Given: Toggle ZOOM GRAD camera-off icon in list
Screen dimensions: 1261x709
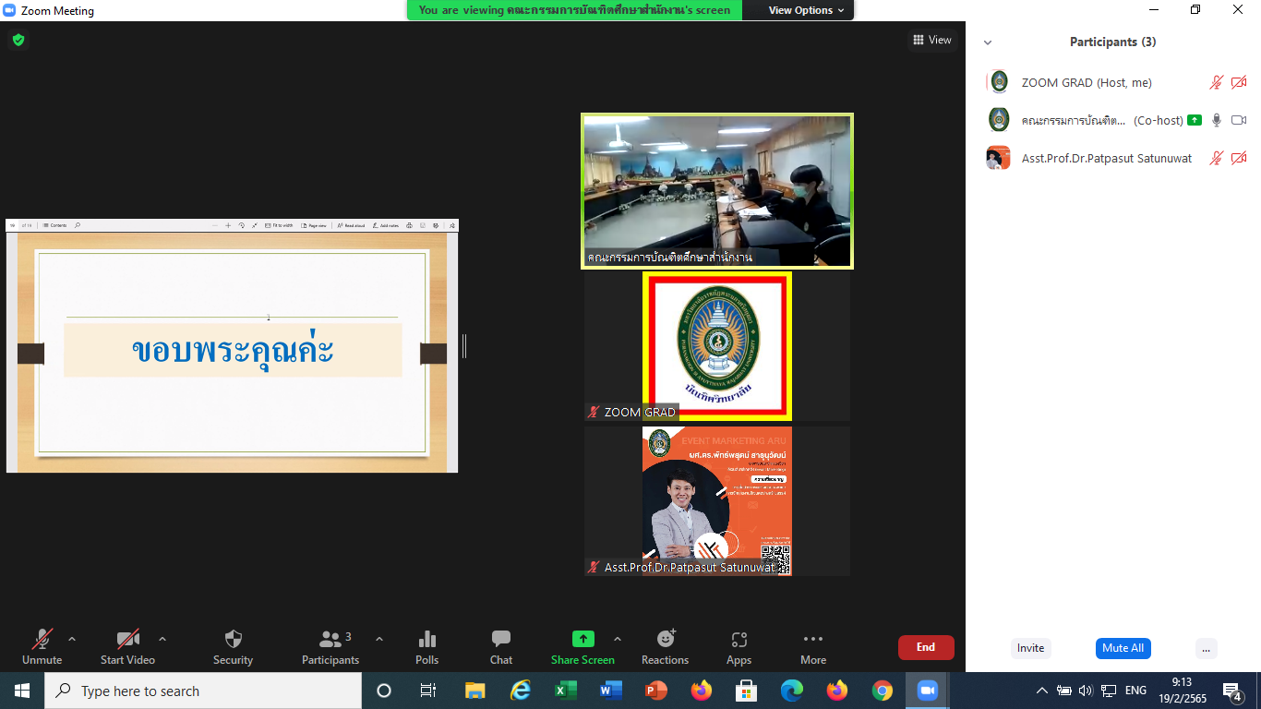Looking at the screenshot, I should coord(1239,82).
